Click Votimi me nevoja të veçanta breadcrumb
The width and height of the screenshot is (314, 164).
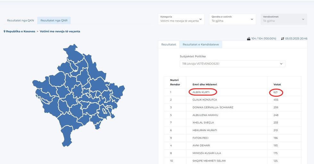(60, 32)
